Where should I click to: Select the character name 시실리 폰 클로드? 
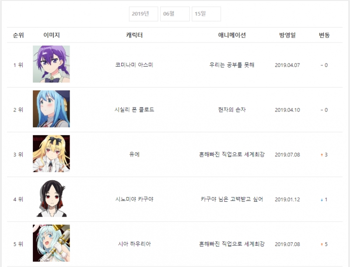[x=134, y=109]
